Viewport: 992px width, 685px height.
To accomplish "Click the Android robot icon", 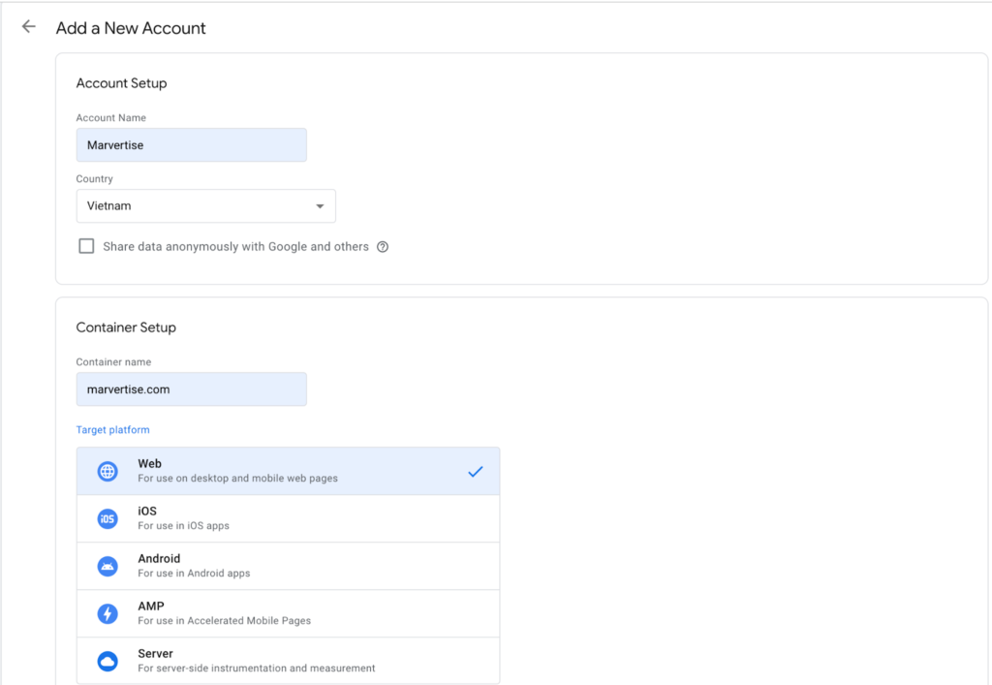I will (x=108, y=566).
